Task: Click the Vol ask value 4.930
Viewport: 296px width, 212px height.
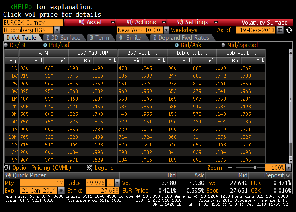Action: tap(197, 183)
